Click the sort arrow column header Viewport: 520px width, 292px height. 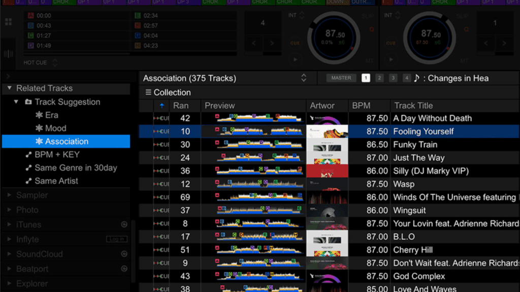(161, 105)
